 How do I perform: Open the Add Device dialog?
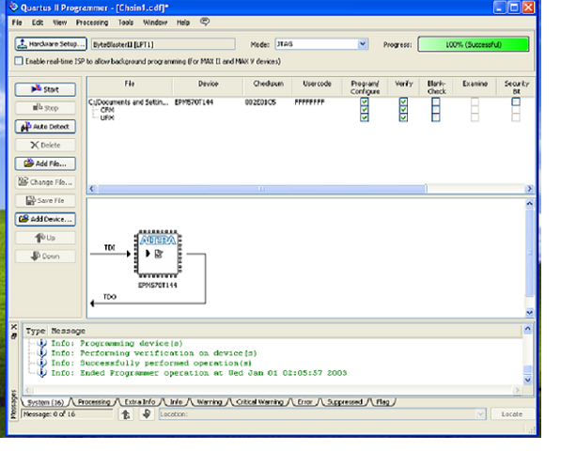click(x=45, y=219)
